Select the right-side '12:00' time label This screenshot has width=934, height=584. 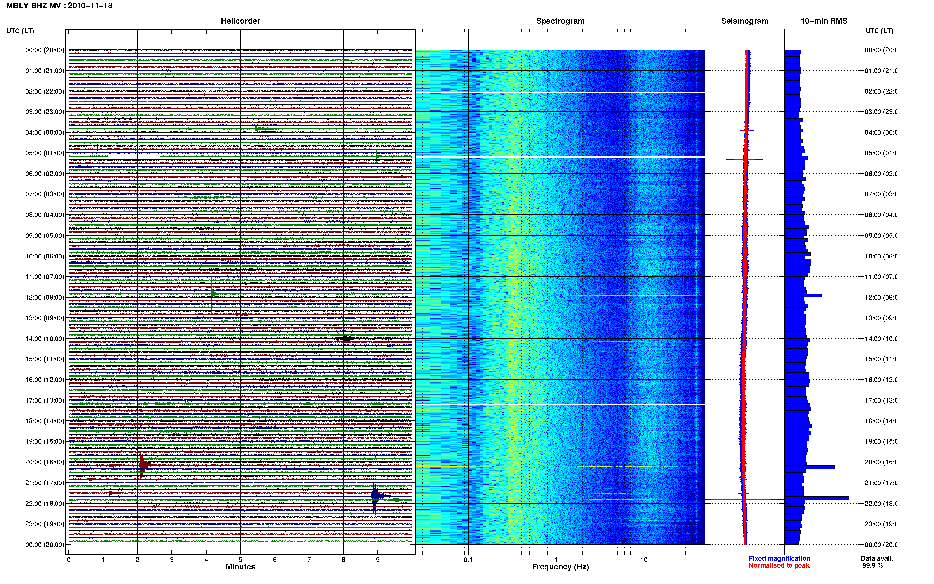(x=881, y=297)
